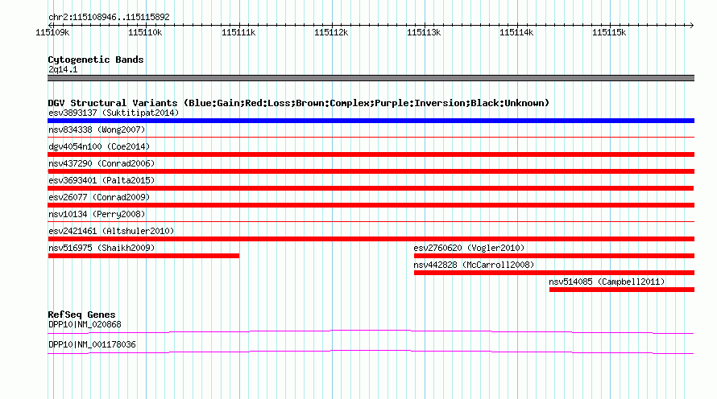The height and width of the screenshot is (399, 717).
Task: Click the red loss bar for nsv514085
Action: [622, 290]
